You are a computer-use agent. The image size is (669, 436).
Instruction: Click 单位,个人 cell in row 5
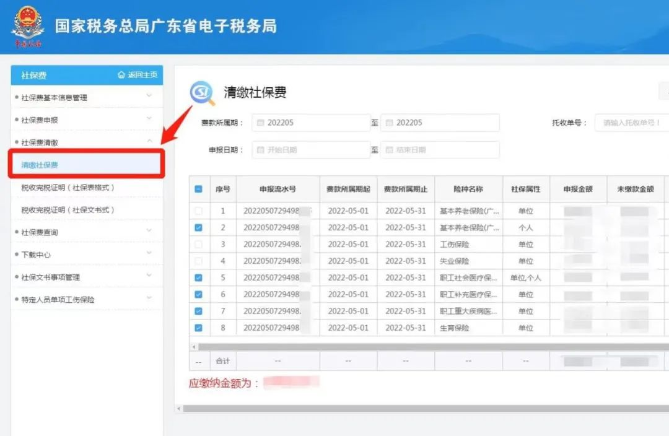click(526, 277)
